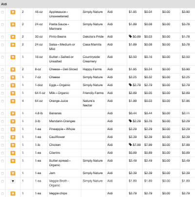
Task: Click the cart icon for Veggie chips
Action: (13, 194)
